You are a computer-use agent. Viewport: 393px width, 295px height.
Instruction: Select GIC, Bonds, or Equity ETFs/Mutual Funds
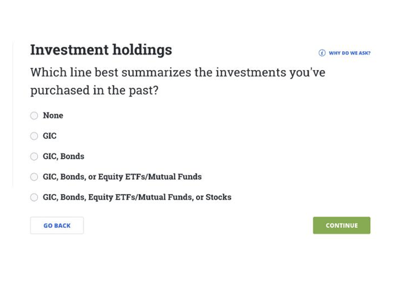(34, 177)
